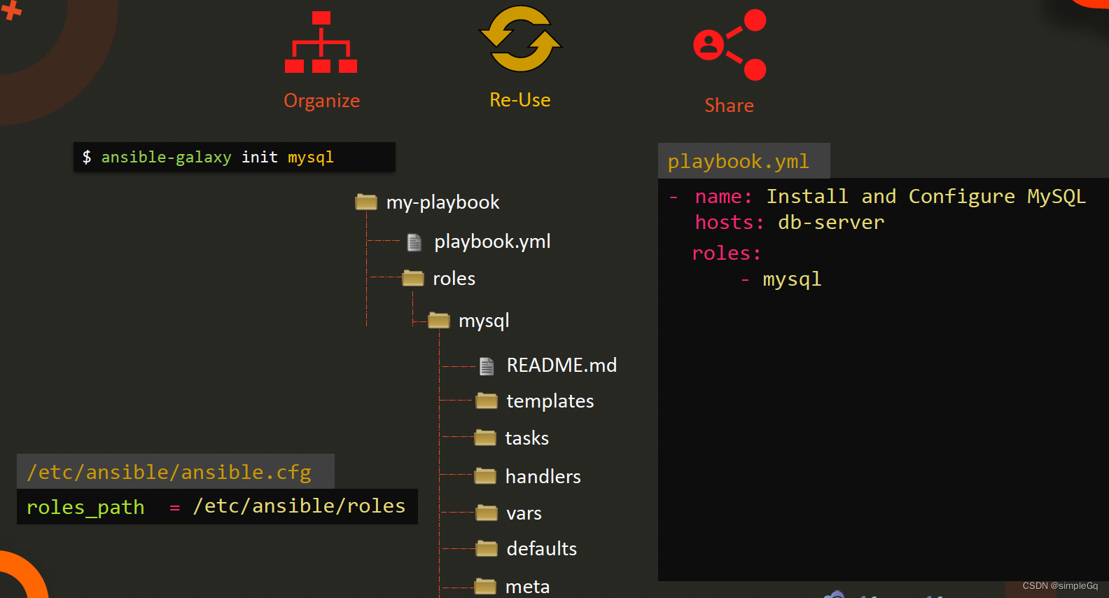Click the Share label

point(730,106)
